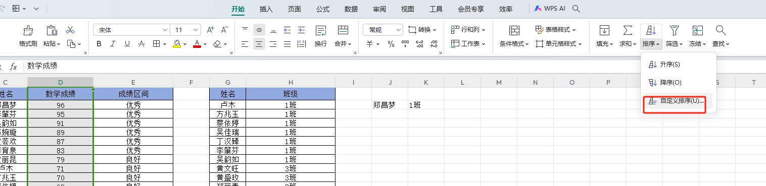Image resolution: width=766 pixels, height=186 pixels.
Task: Choose Custom Sort (自定义排序) option
Action: [x=679, y=101]
